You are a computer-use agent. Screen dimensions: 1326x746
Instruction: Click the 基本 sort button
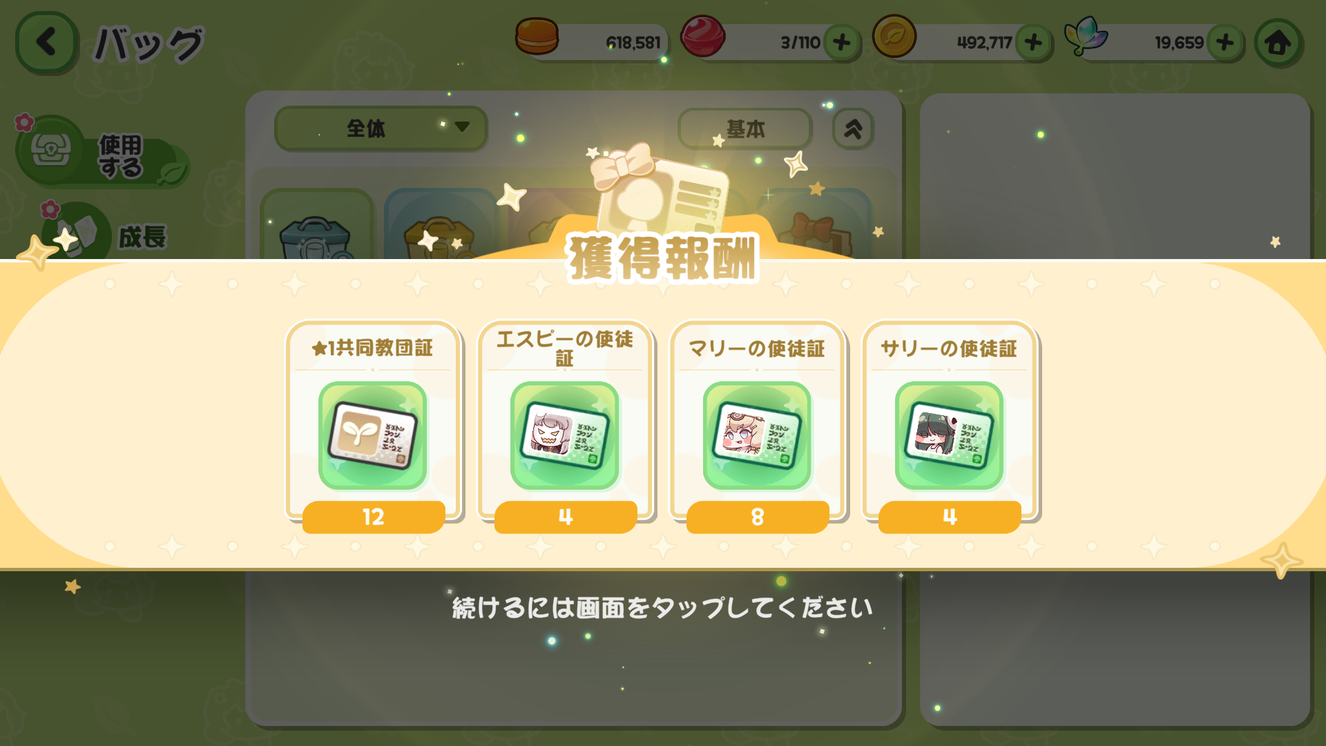[x=745, y=129]
